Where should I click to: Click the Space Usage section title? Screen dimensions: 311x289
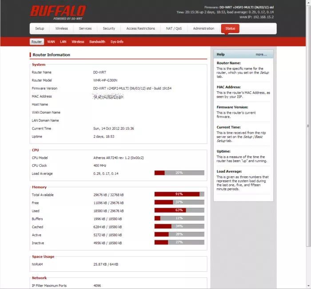[x=43, y=257]
